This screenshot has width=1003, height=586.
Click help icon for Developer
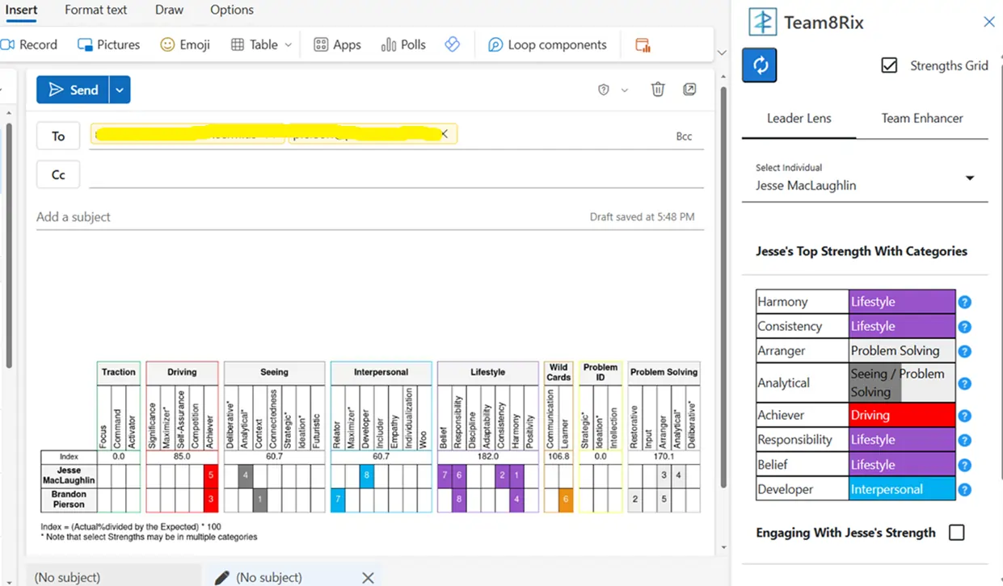[964, 489]
